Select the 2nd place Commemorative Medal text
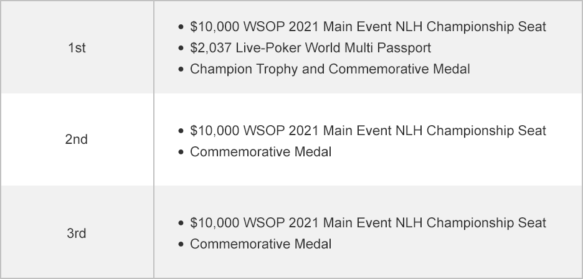Image resolution: width=583 pixels, height=279 pixels. point(260,151)
